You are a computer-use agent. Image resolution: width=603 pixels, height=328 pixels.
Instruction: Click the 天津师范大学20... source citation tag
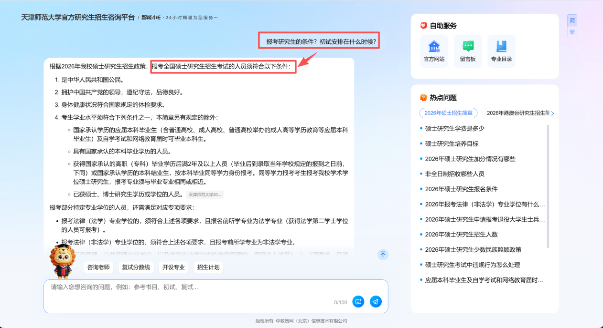[x=205, y=195]
